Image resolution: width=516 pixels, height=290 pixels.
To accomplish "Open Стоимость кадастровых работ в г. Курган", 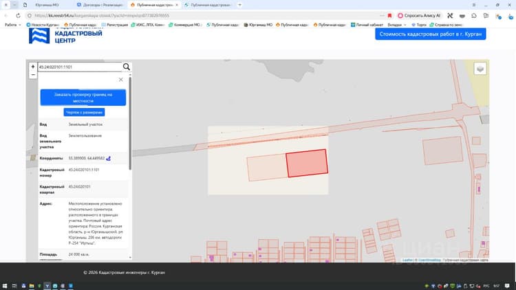I will (x=431, y=34).
